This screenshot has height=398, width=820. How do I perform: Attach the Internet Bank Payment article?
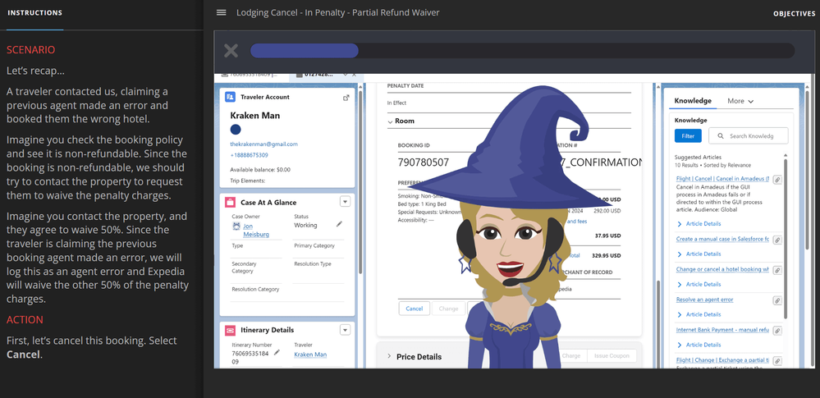click(x=776, y=331)
